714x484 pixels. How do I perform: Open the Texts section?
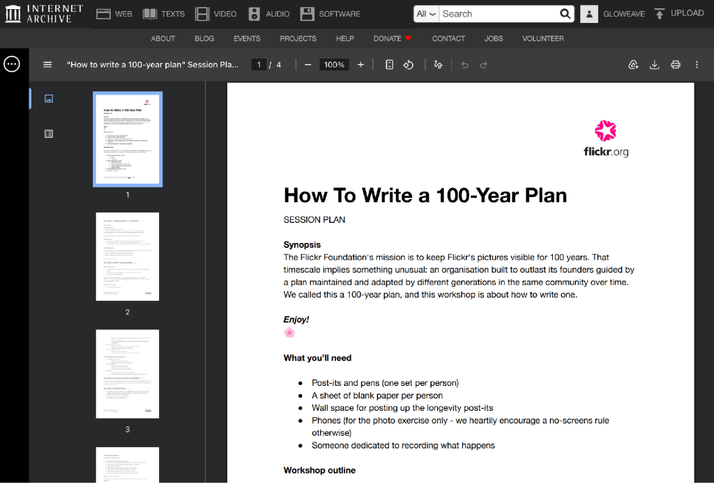tap(164, 14)
